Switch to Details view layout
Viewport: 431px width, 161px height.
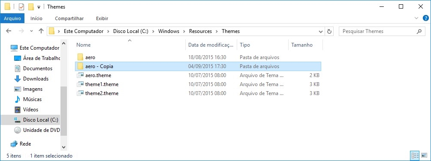(415, 156)
